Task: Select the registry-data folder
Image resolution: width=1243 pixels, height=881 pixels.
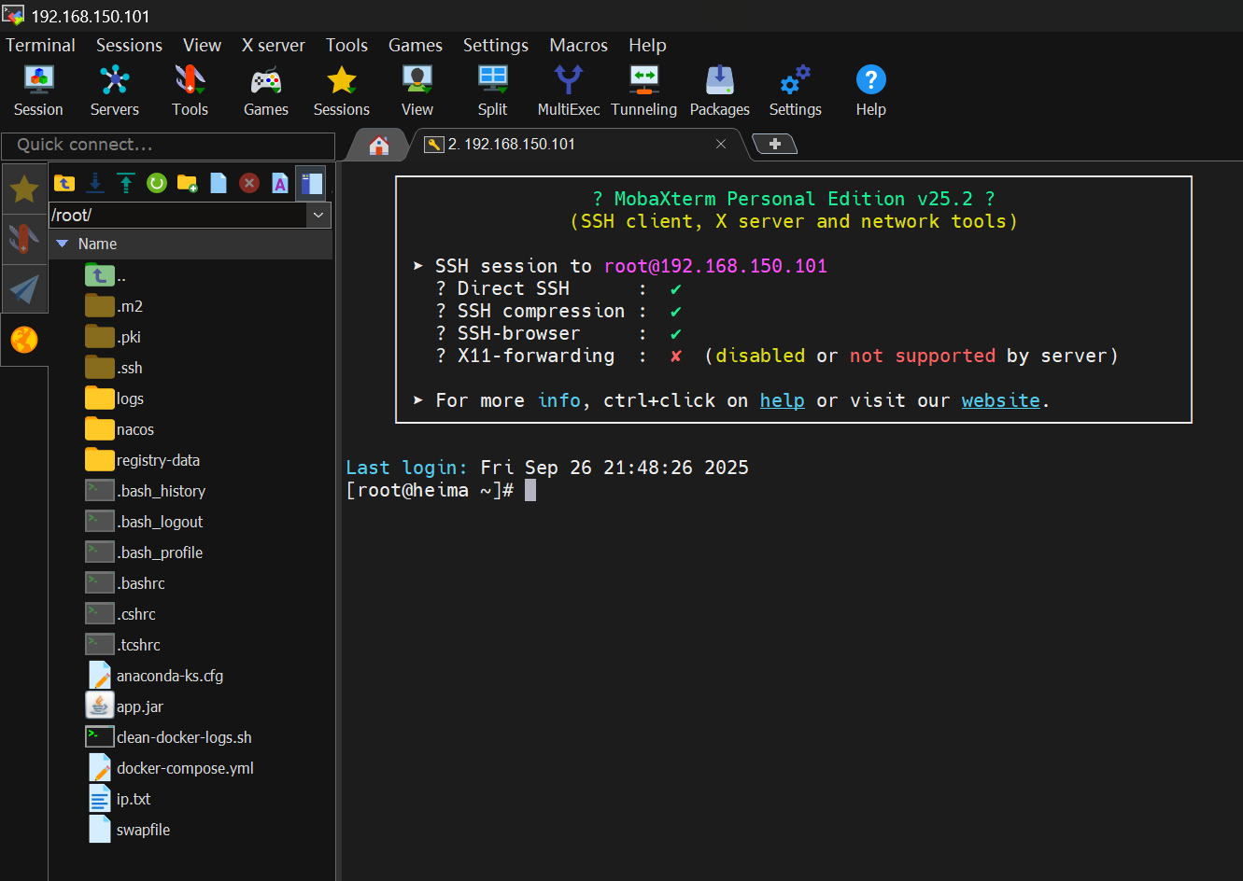Action: (143, 460)
